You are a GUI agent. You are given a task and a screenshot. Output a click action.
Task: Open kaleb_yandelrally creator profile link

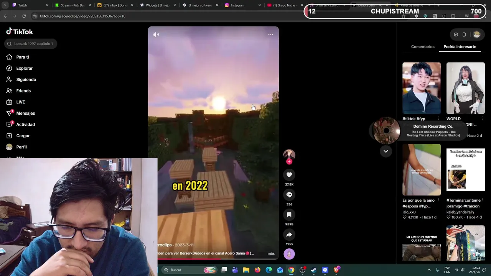pos(460,212)
